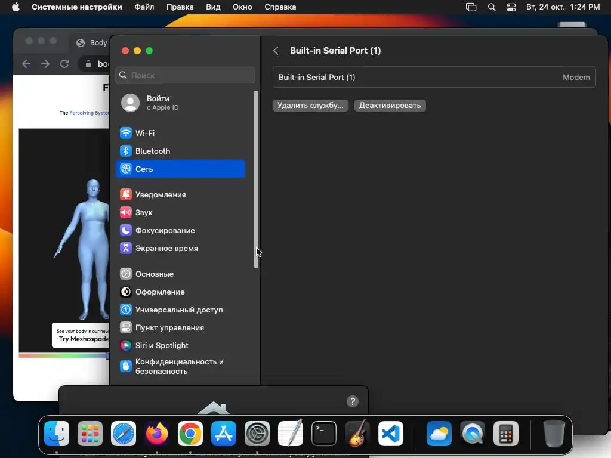This screenshot has width=611, height=458.
Task: Open Основные settings
Action: (180, 274)
